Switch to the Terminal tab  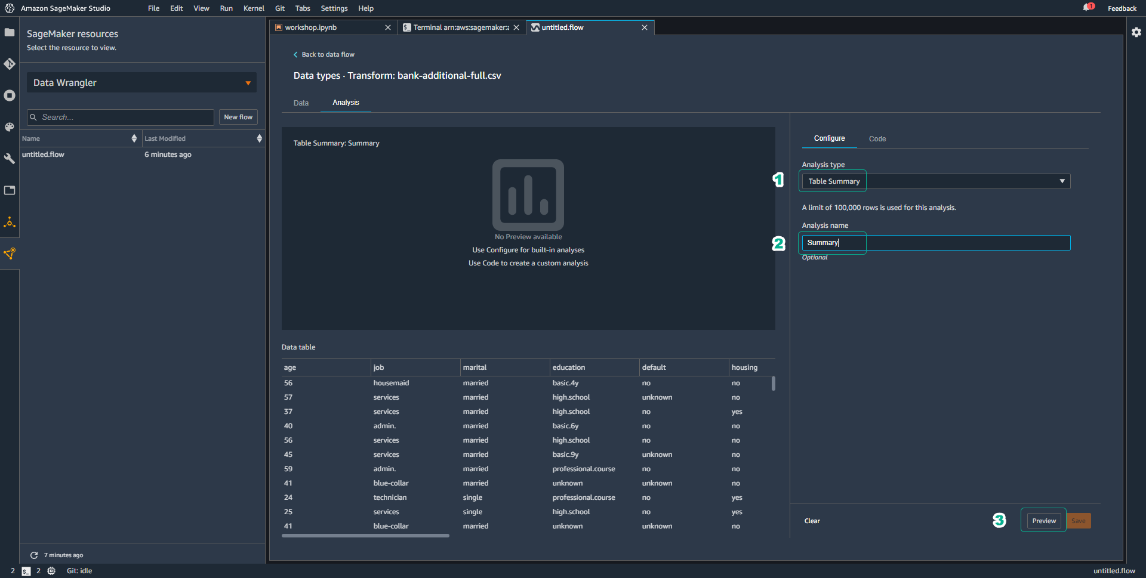pos(461,27)
